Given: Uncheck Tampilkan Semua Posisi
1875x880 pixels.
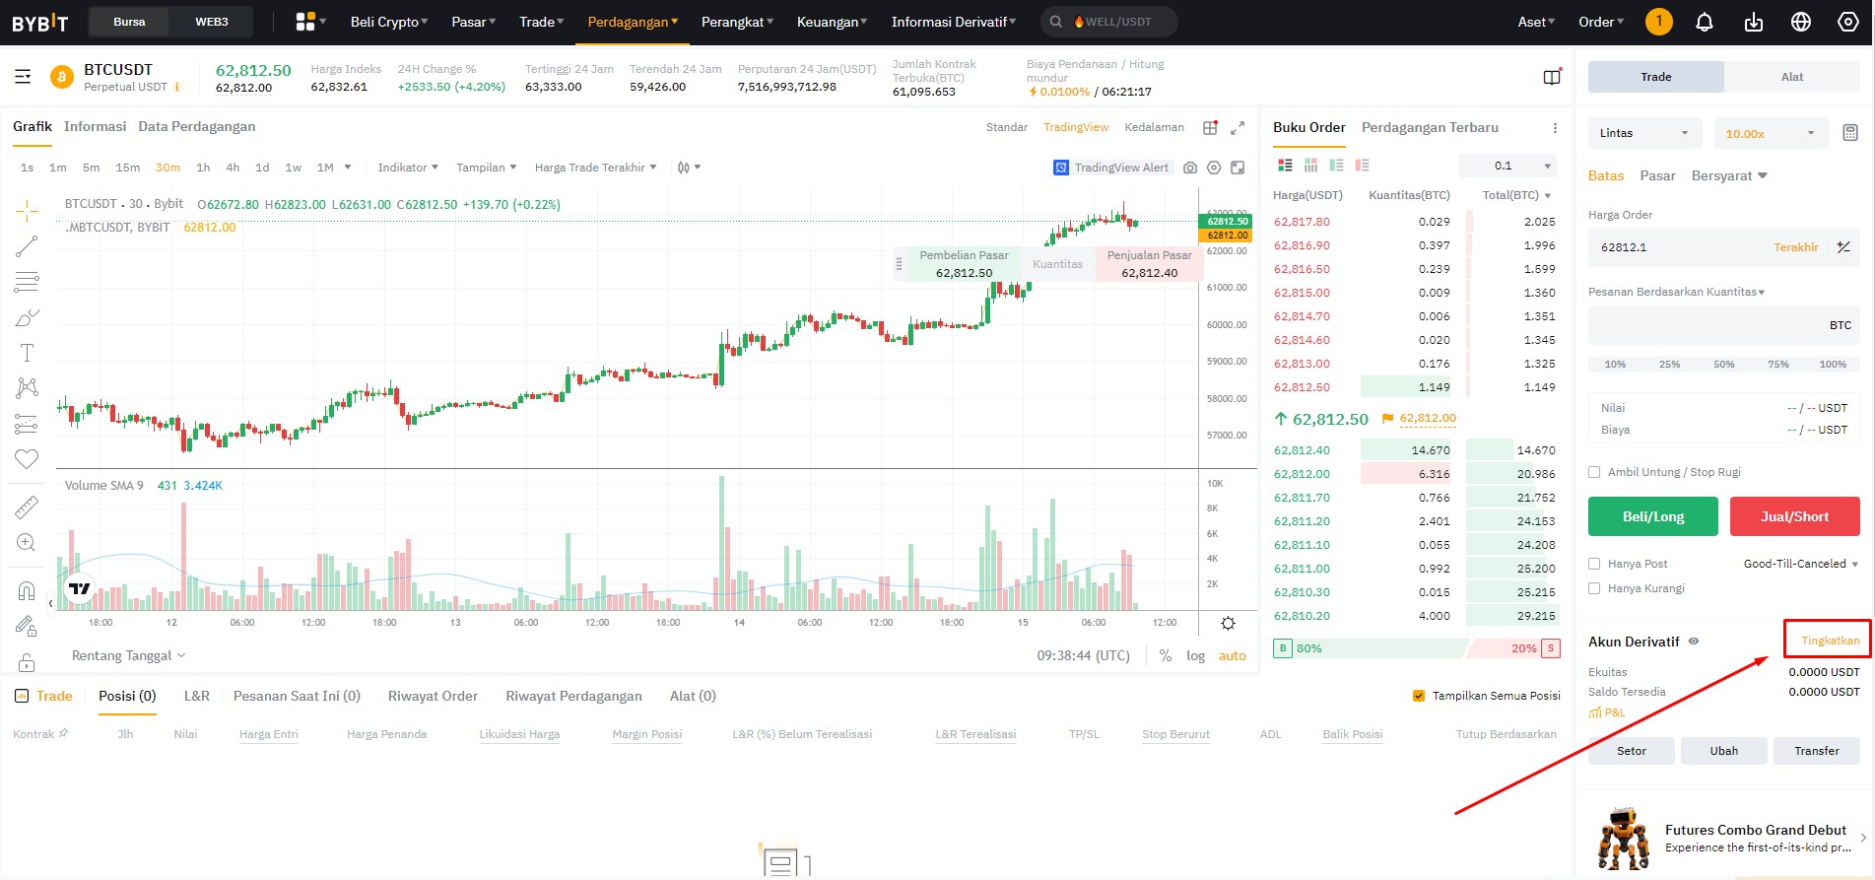Looking at the screenshot, I should tap(1419, 696).
